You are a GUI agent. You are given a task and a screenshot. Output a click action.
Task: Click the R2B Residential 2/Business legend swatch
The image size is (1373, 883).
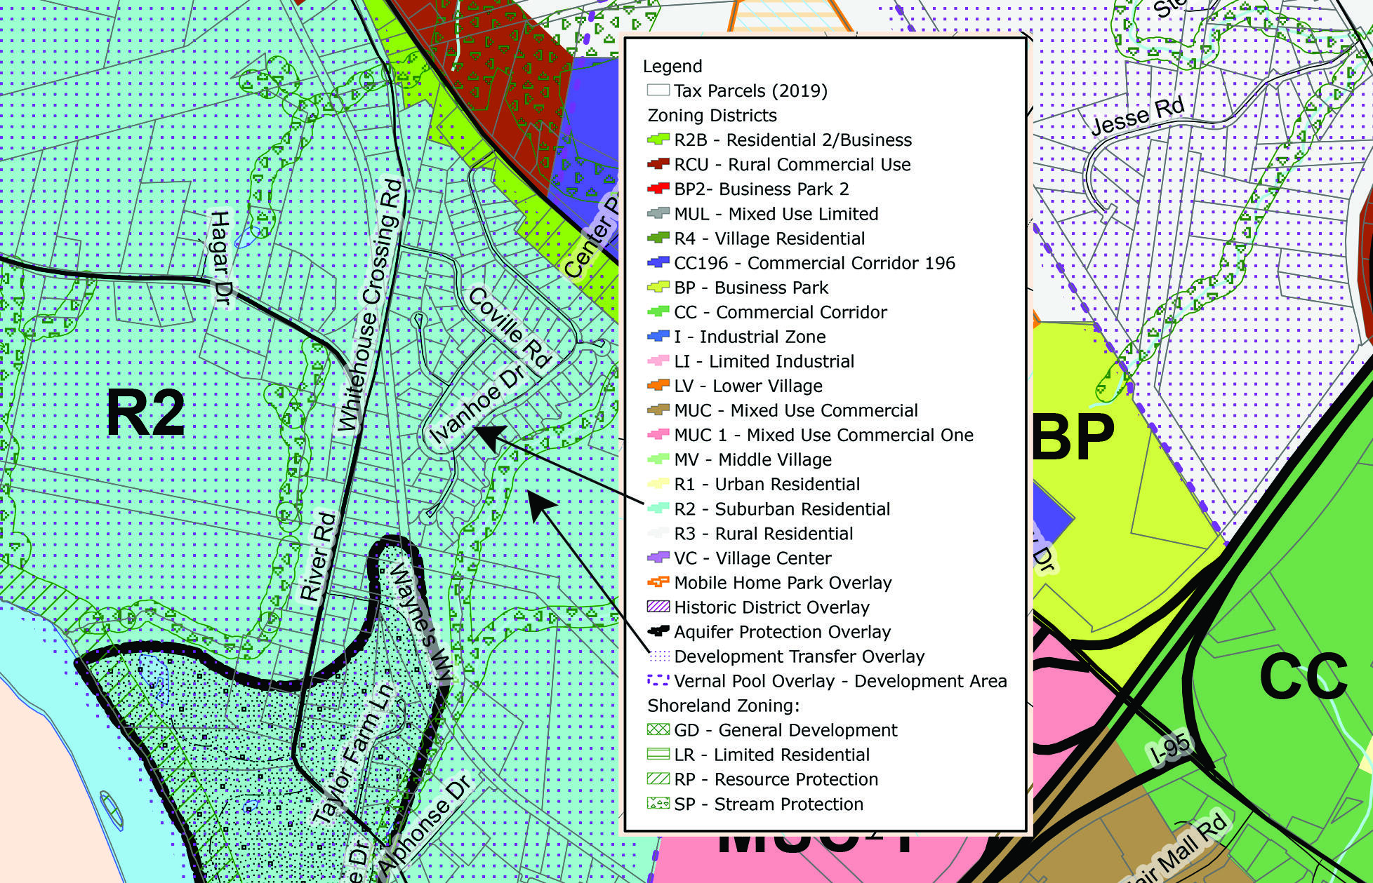pos(658,140)
